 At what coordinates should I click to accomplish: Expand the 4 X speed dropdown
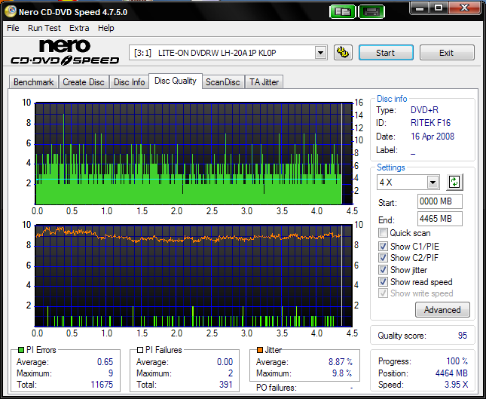coord(433,183)
